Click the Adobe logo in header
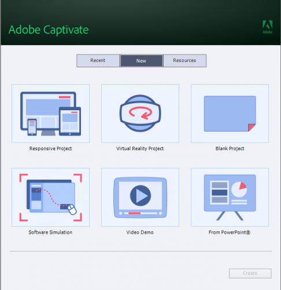 (268, 27)
